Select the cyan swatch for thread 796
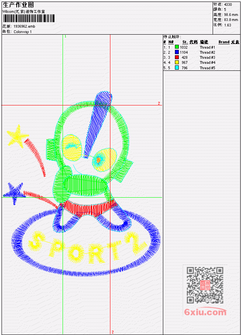The image size is (241, 335). (x=177, y=68)
